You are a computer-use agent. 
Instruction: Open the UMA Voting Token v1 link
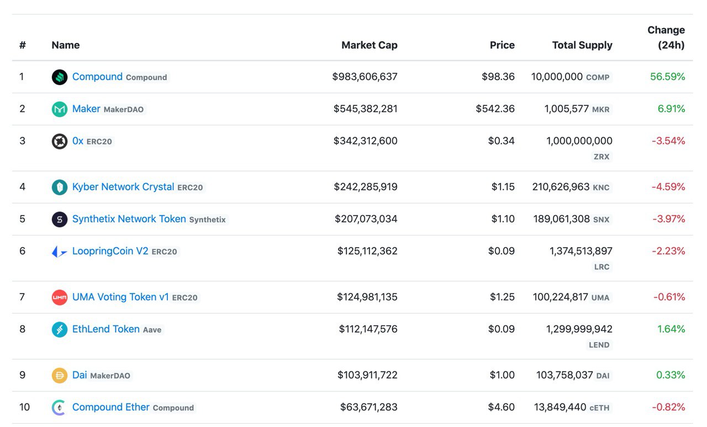pyautogui.click(x=120, y=297)
